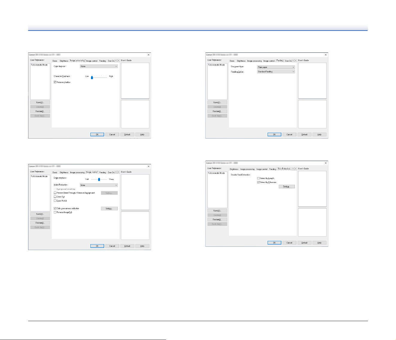Viewport: 396px width, 340px height.
Task: Uncheck the Remove shadow checkbox
Action: click(x=55, y=82)
